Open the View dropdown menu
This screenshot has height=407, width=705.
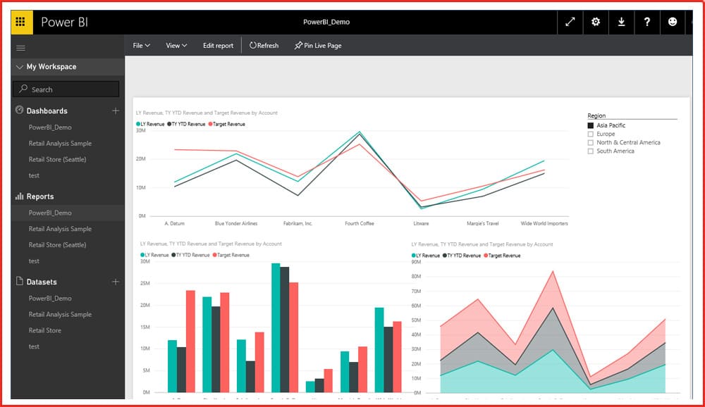pyautogui.click(x=176, y=46)
